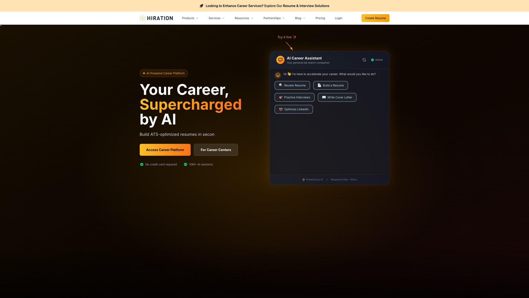
Task: Click the AI-Powered Career Platform pill badge
Action: [x=164, y=73]
